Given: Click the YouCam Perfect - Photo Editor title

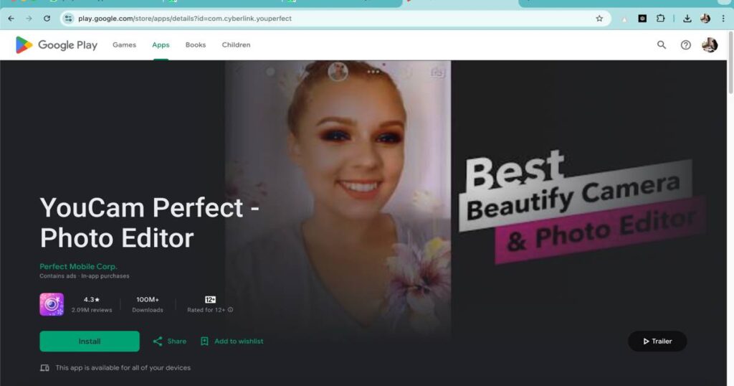Looking at the screenshot, I should tap(149, 222).
